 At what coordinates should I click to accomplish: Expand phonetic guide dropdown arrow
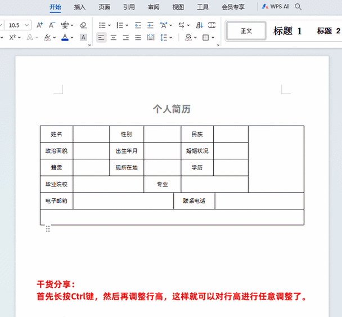pos(72,25)
